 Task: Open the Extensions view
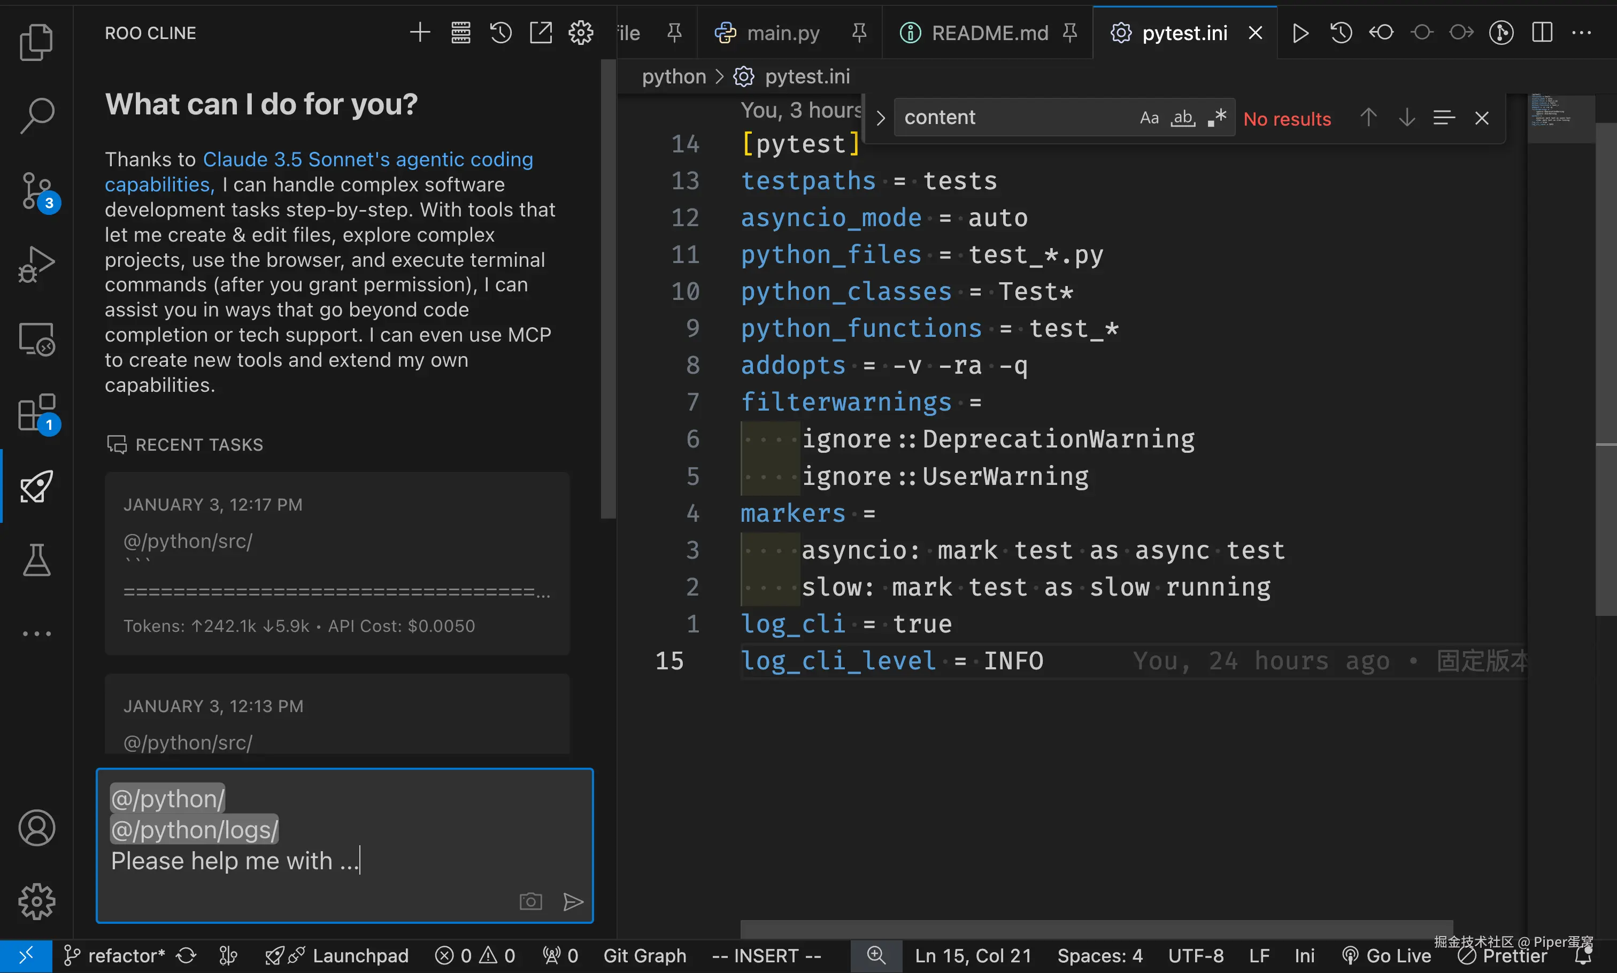point(37,412)
